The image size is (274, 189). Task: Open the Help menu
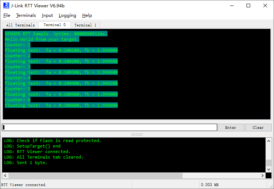87,15
